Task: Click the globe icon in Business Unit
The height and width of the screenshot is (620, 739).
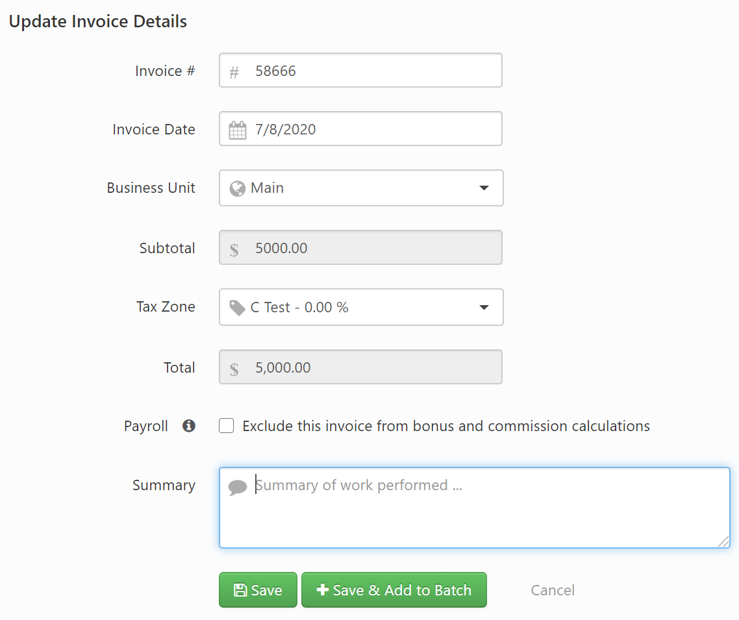Action: coord(238,188)
